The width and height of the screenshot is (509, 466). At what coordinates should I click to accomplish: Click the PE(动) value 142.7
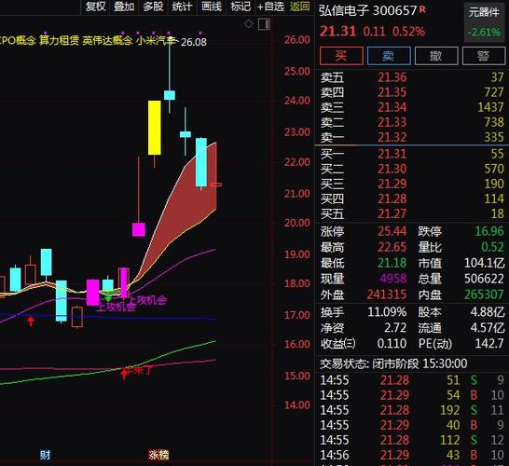490,343
